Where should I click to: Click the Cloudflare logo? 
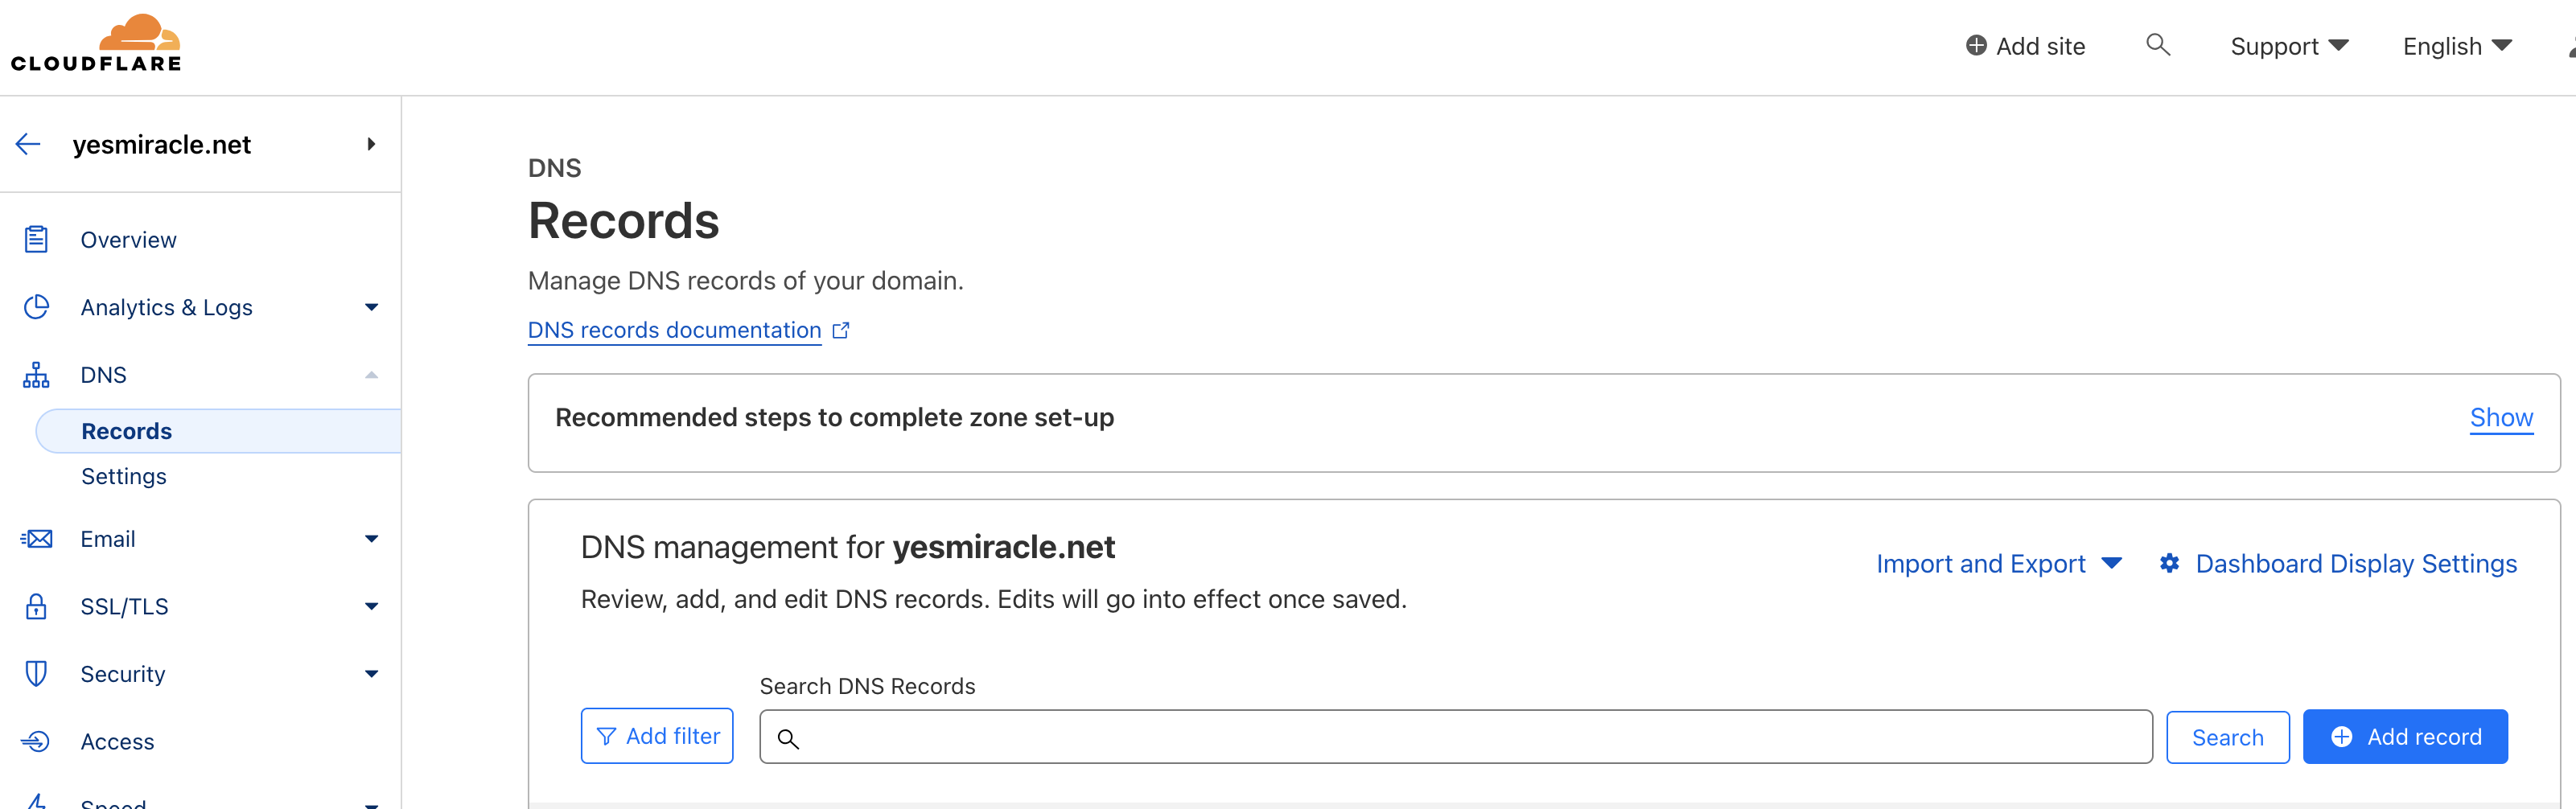click(97, 44)
